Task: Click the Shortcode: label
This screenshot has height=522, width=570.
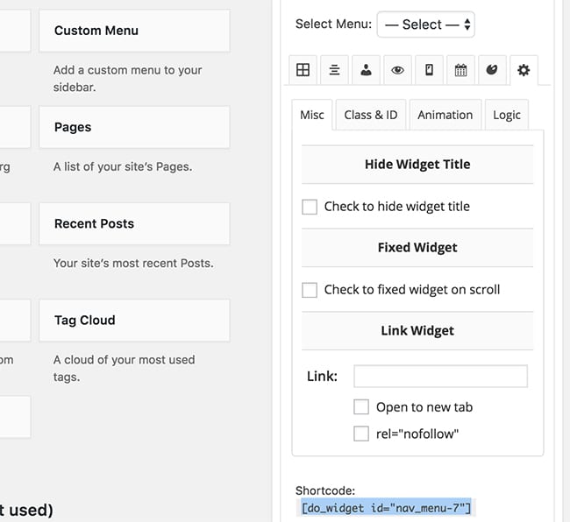Action: click(325, 490)
